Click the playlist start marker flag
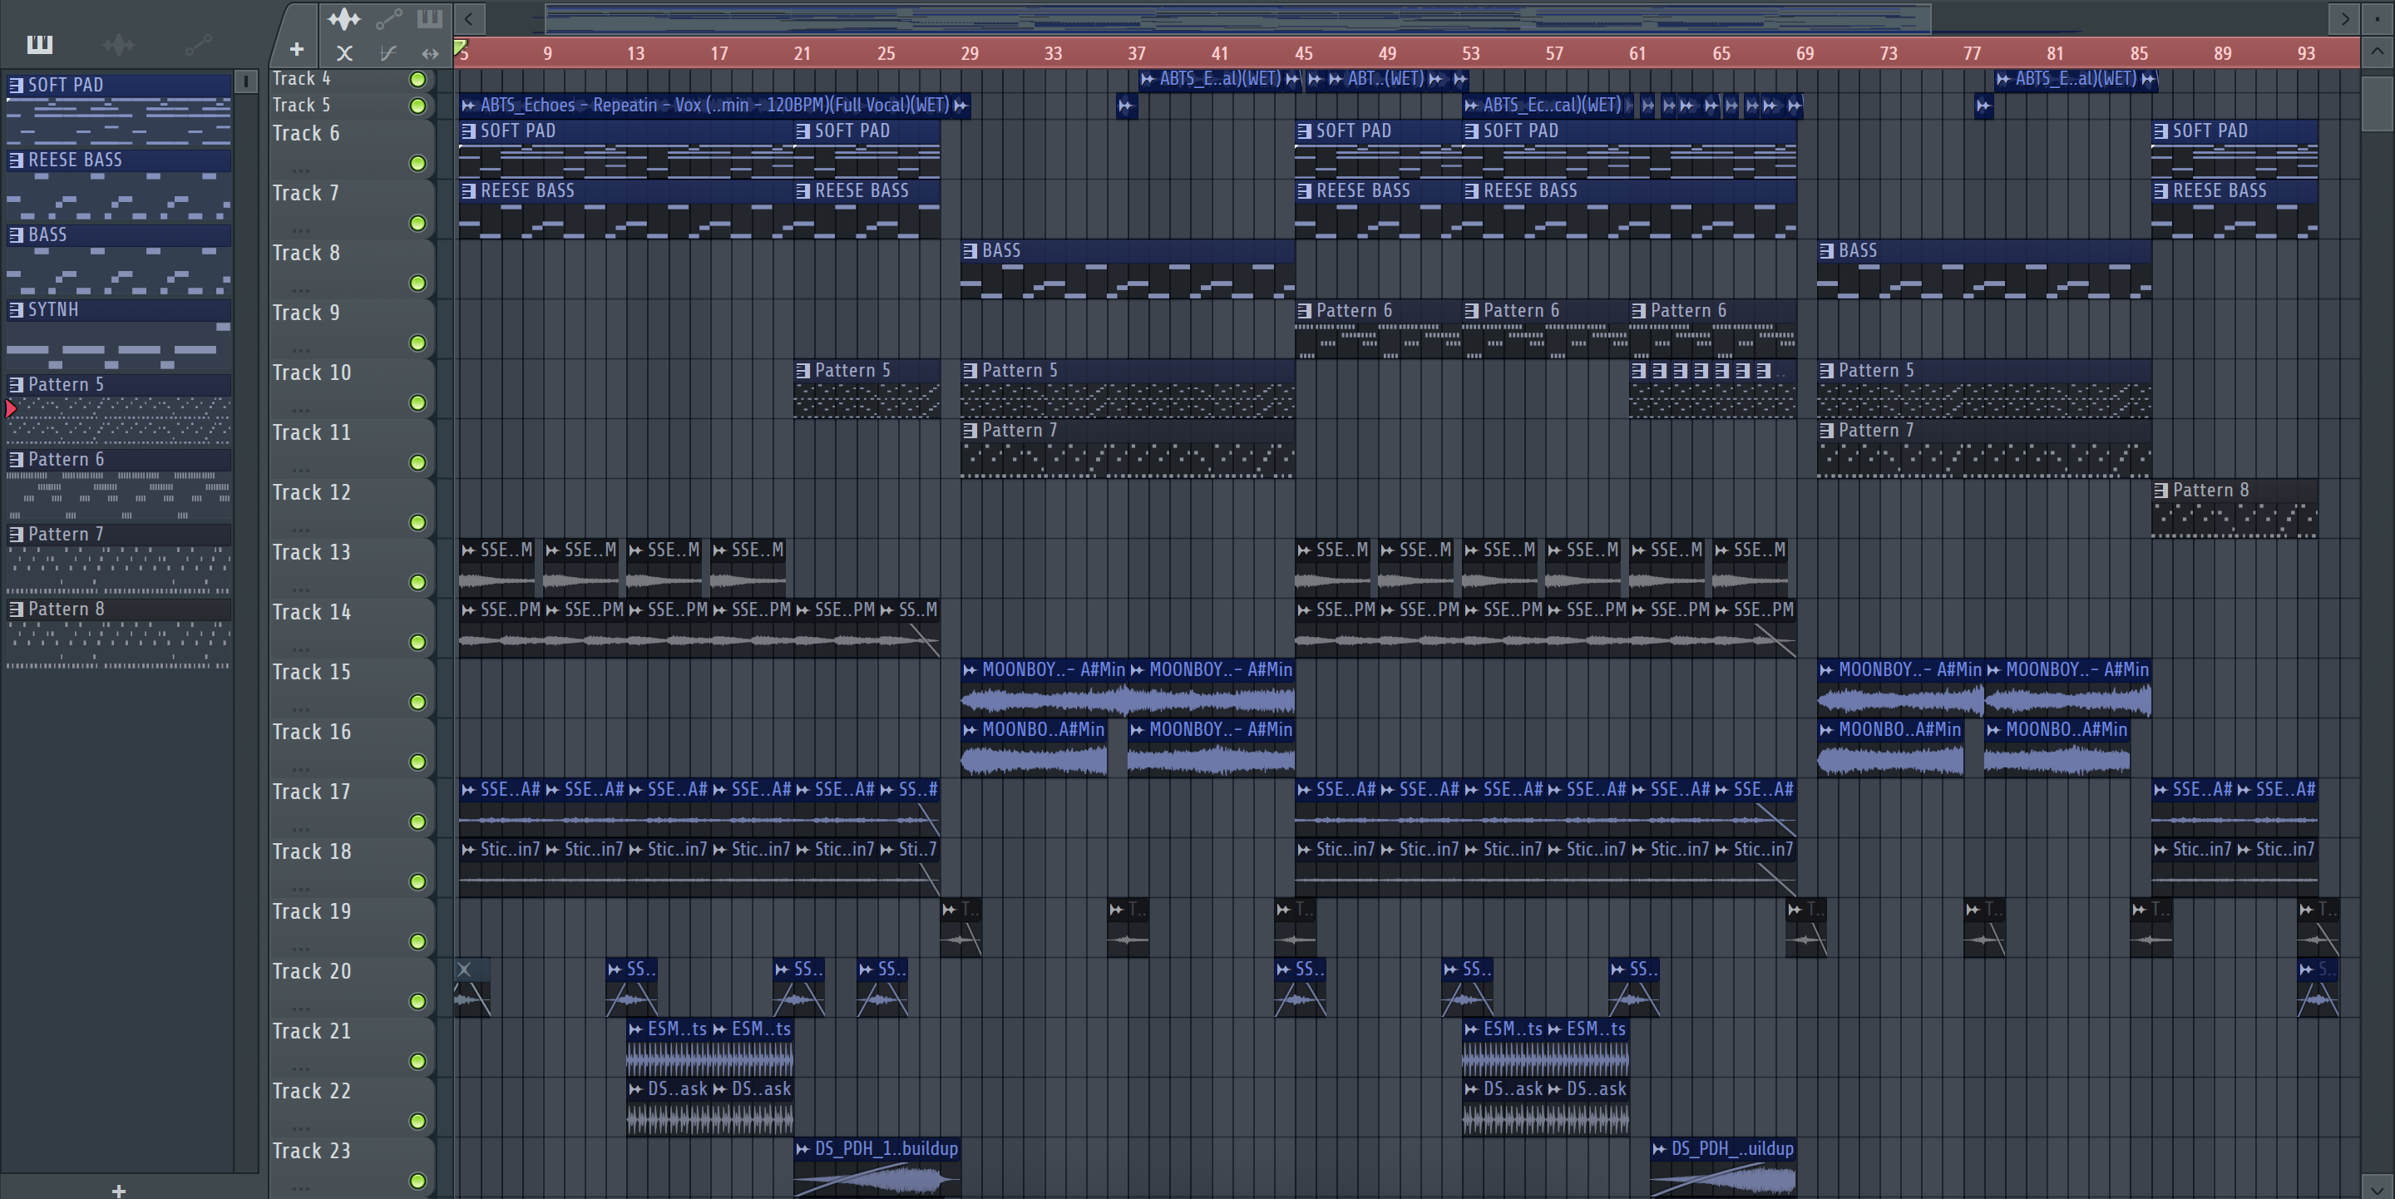 [462, 47]
